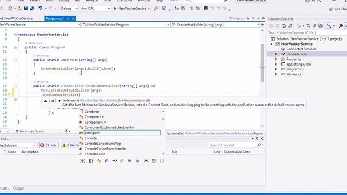Viewport: 347px width, 195px height.
Task: Show previous overload in signature help
Action: [x=46, y=101]
